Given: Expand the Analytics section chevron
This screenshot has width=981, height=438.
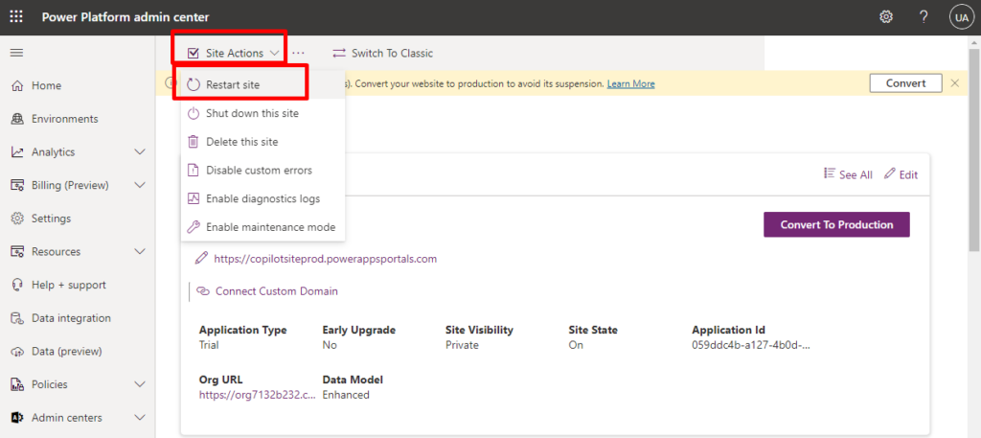Looking at the screenshot, I should [x=140, y=152].
